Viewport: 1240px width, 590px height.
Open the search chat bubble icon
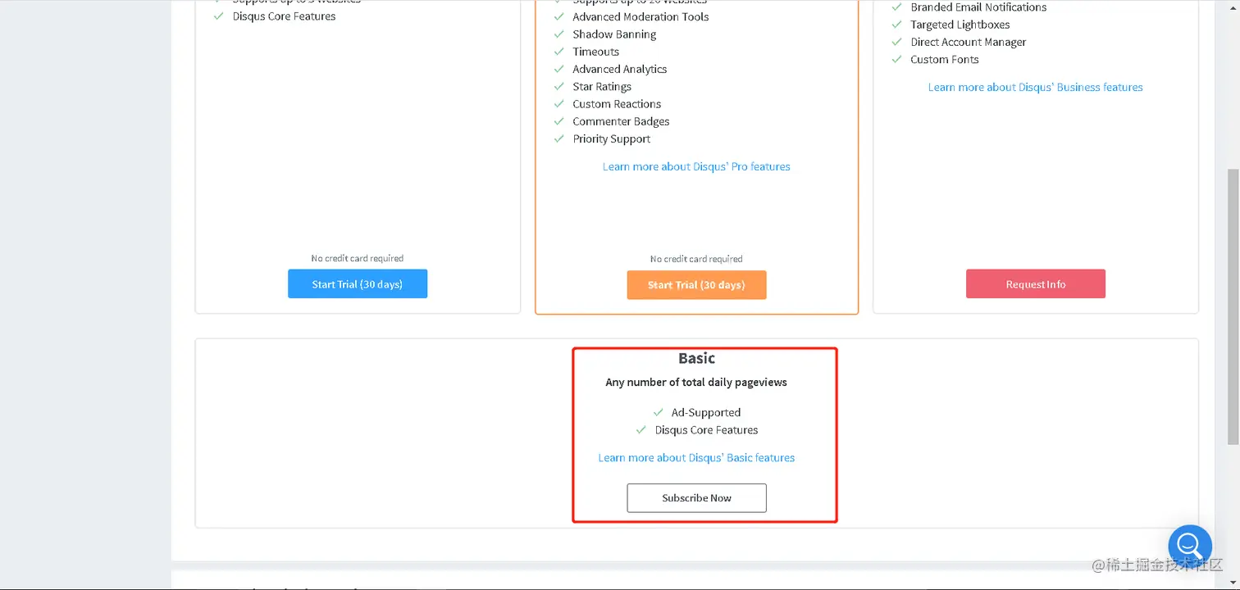click(1190, 545)
